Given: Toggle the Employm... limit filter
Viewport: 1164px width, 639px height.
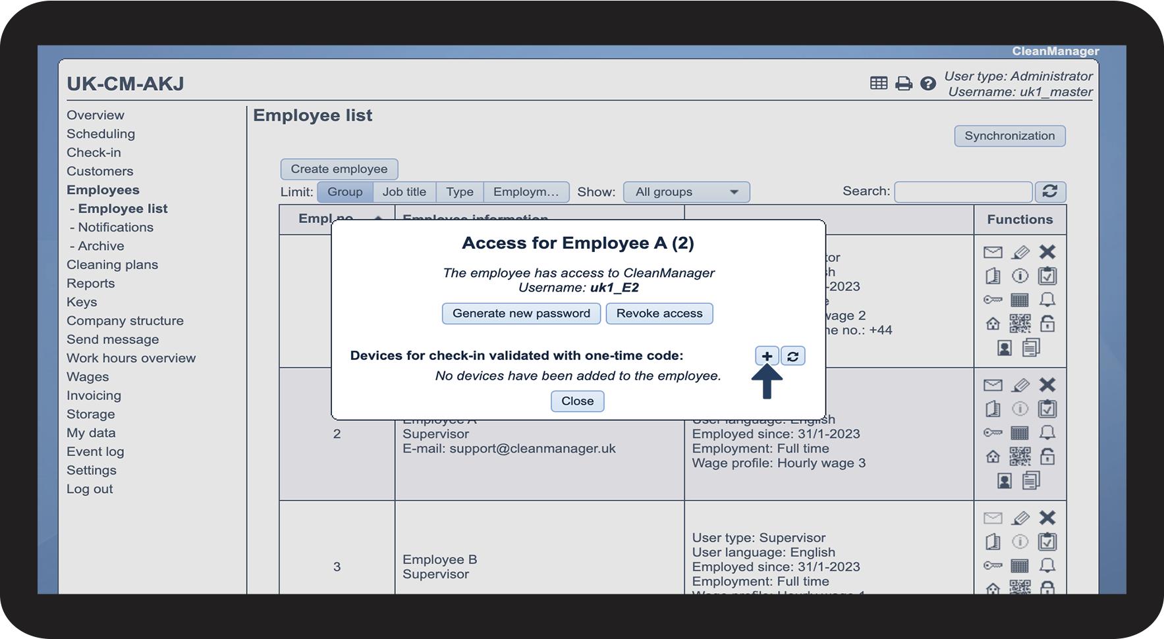Looking at the screenshot, I should tap(526, 192).
